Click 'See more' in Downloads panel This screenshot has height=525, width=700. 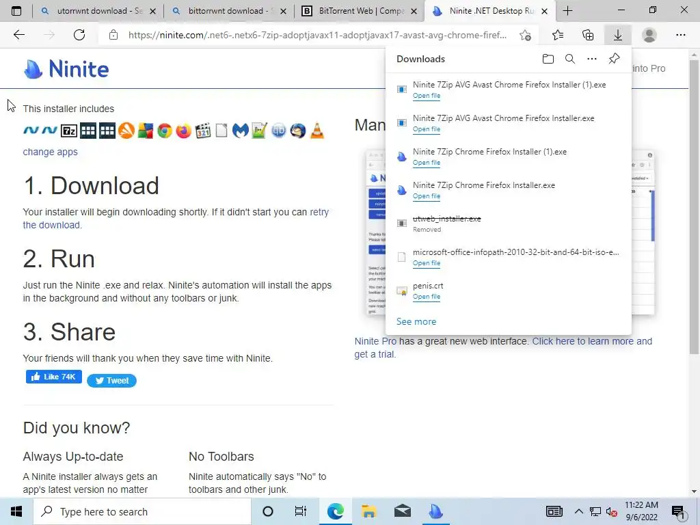(416, 321)
